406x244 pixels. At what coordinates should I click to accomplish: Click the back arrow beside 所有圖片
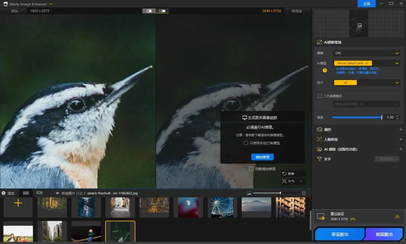(57, 193)
